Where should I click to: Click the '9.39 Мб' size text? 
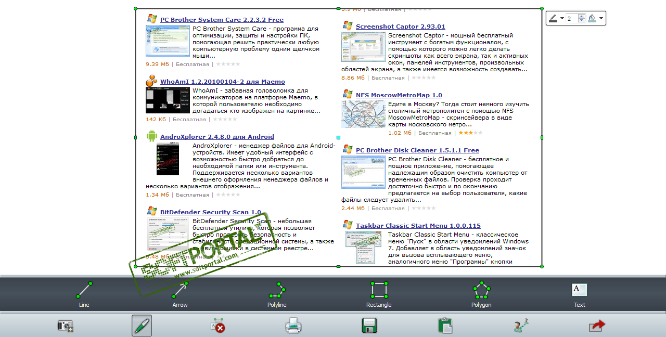(x=158, y=64)
